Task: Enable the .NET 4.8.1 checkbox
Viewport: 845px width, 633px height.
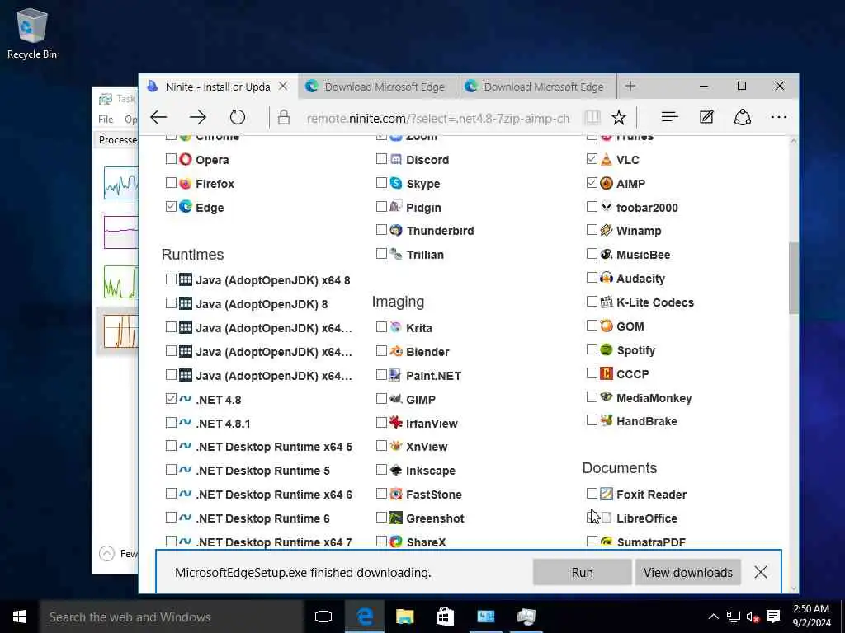Action: point(171,423)
